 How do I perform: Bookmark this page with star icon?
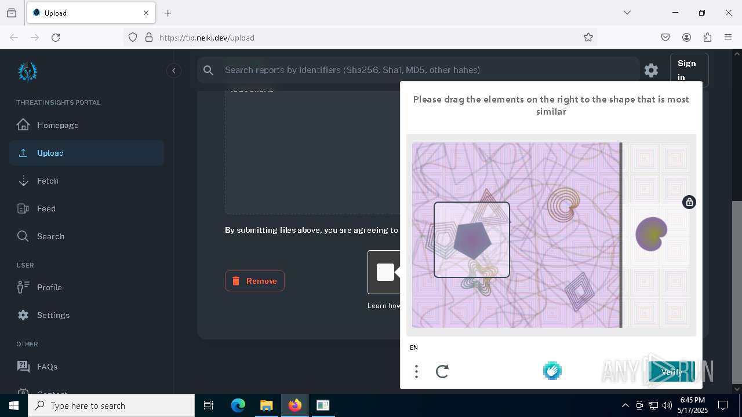[588, 38]
